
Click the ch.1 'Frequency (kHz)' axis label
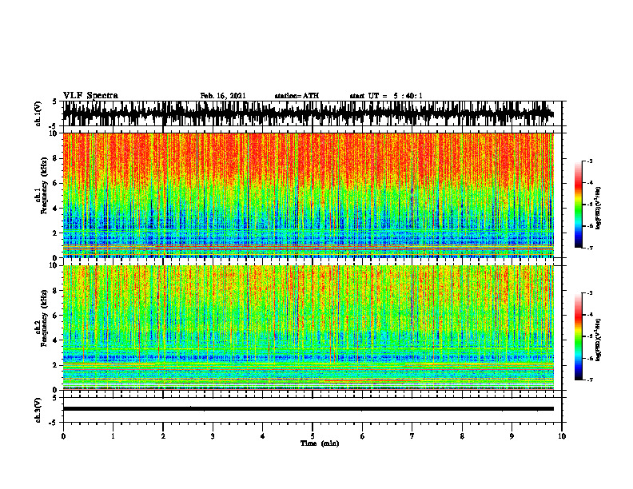pos(45,186)
